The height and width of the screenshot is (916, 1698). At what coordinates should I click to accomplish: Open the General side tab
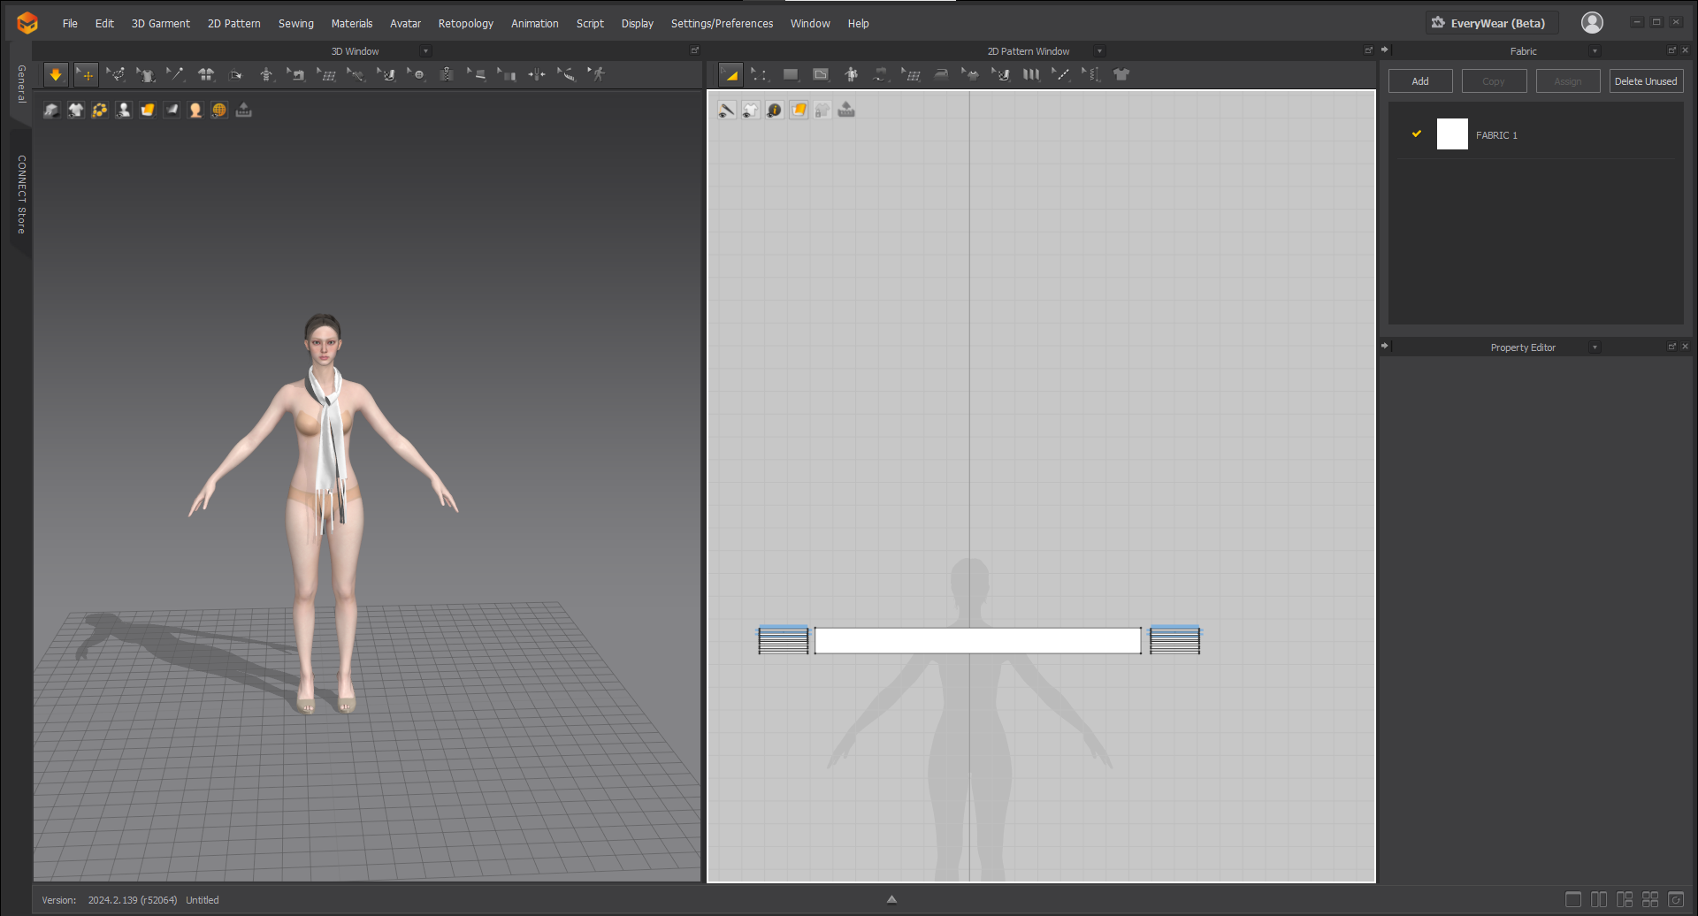click(21, 84)
